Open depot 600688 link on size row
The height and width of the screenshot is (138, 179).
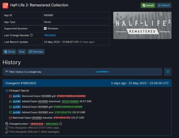click(43, 112)
